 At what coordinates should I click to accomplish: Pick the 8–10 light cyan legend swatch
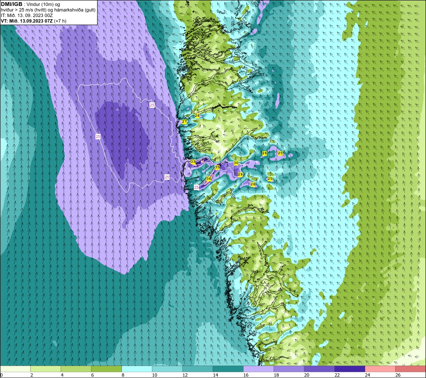point(137,369)
